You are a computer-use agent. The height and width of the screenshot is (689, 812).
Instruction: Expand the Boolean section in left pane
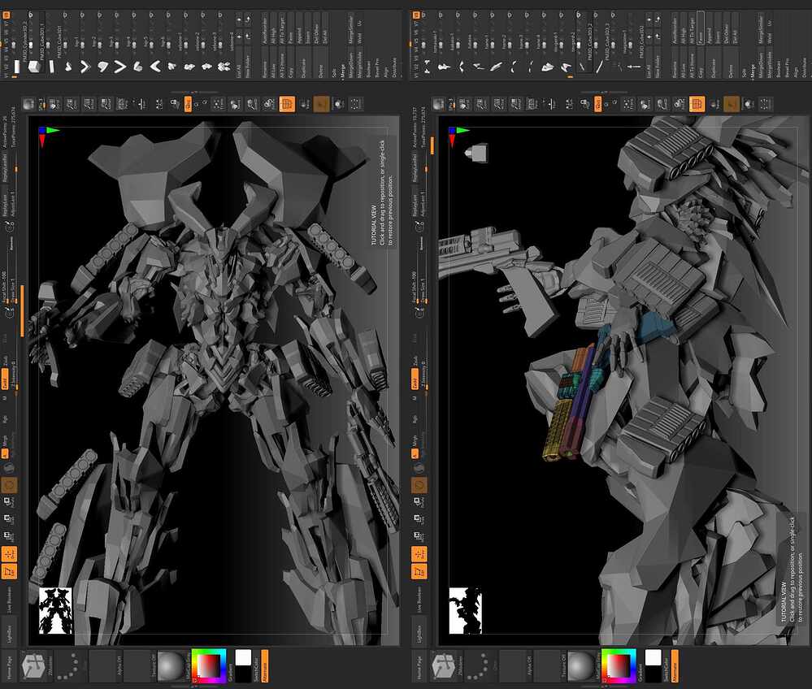tap(369, 69)
